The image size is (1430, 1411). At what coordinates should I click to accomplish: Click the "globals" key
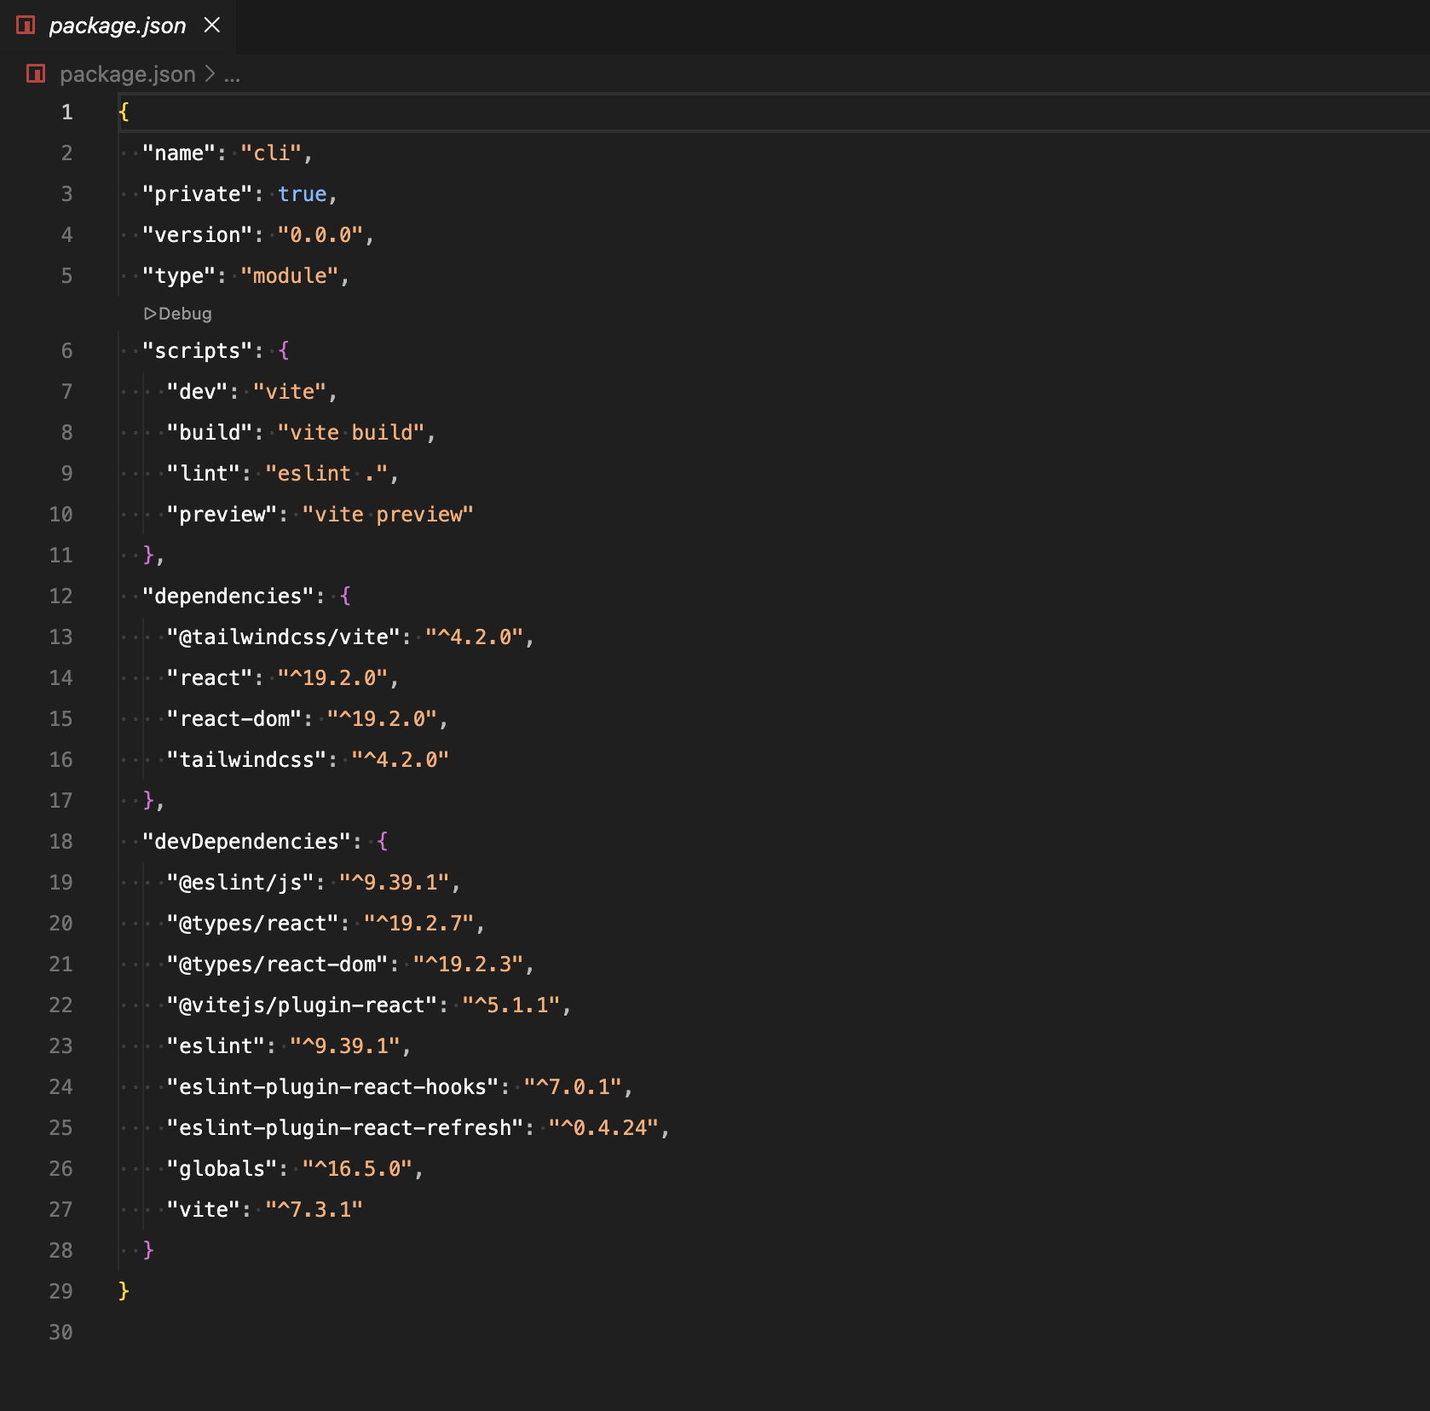pos(222,1168)
